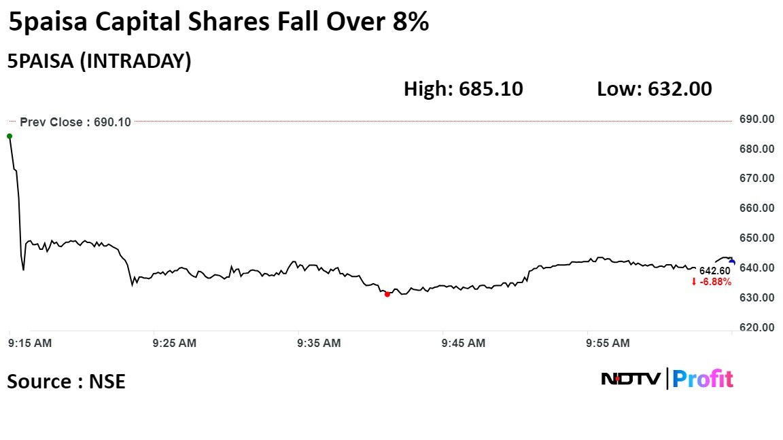Select the Prev Close 690.10 label
This screenshot has width=783, height=440.
point(75,122)
